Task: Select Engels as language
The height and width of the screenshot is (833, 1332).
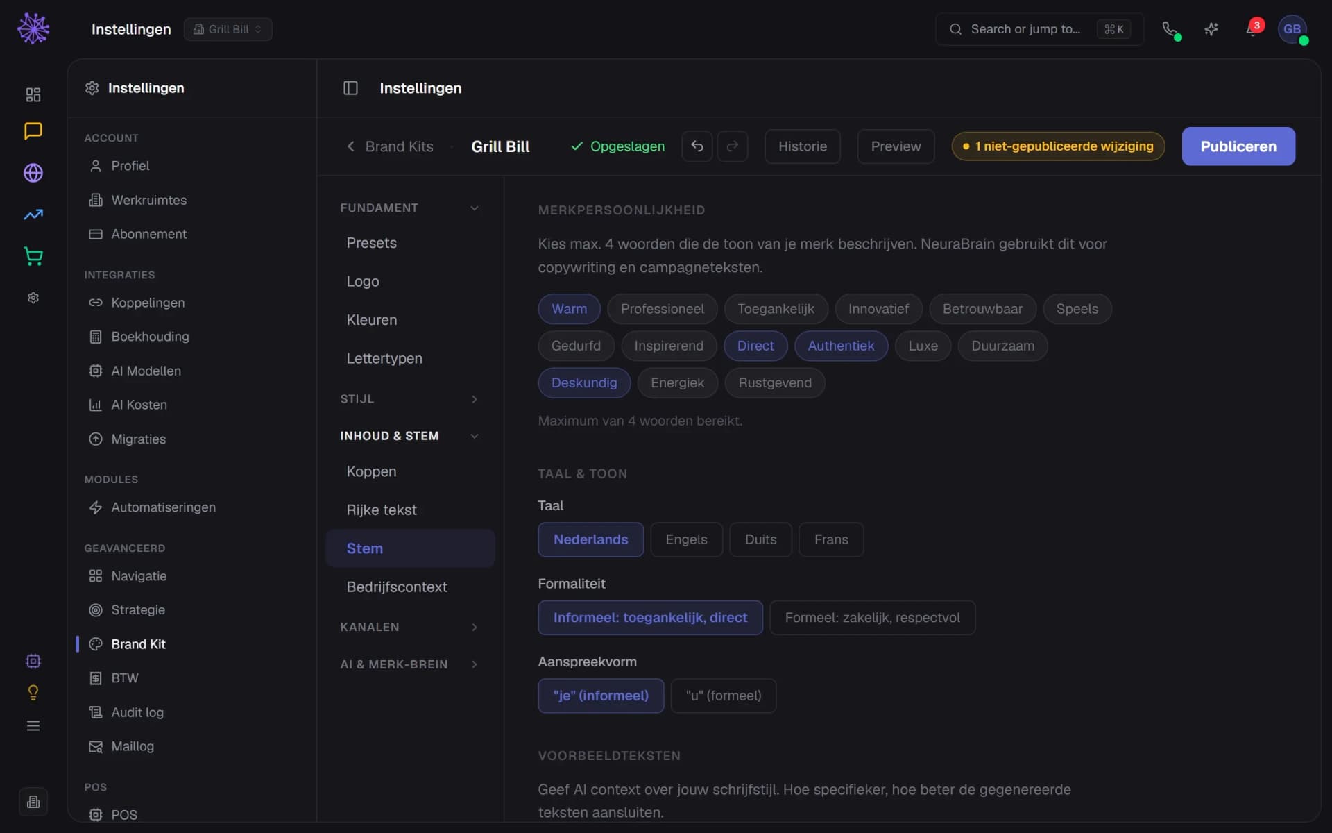Action: click(x=686, y=539)
